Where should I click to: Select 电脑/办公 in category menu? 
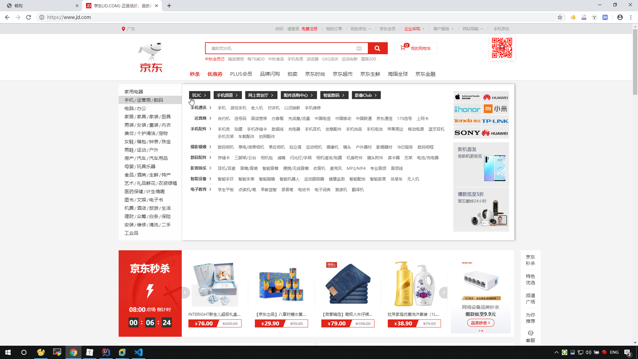pos(135,108)
